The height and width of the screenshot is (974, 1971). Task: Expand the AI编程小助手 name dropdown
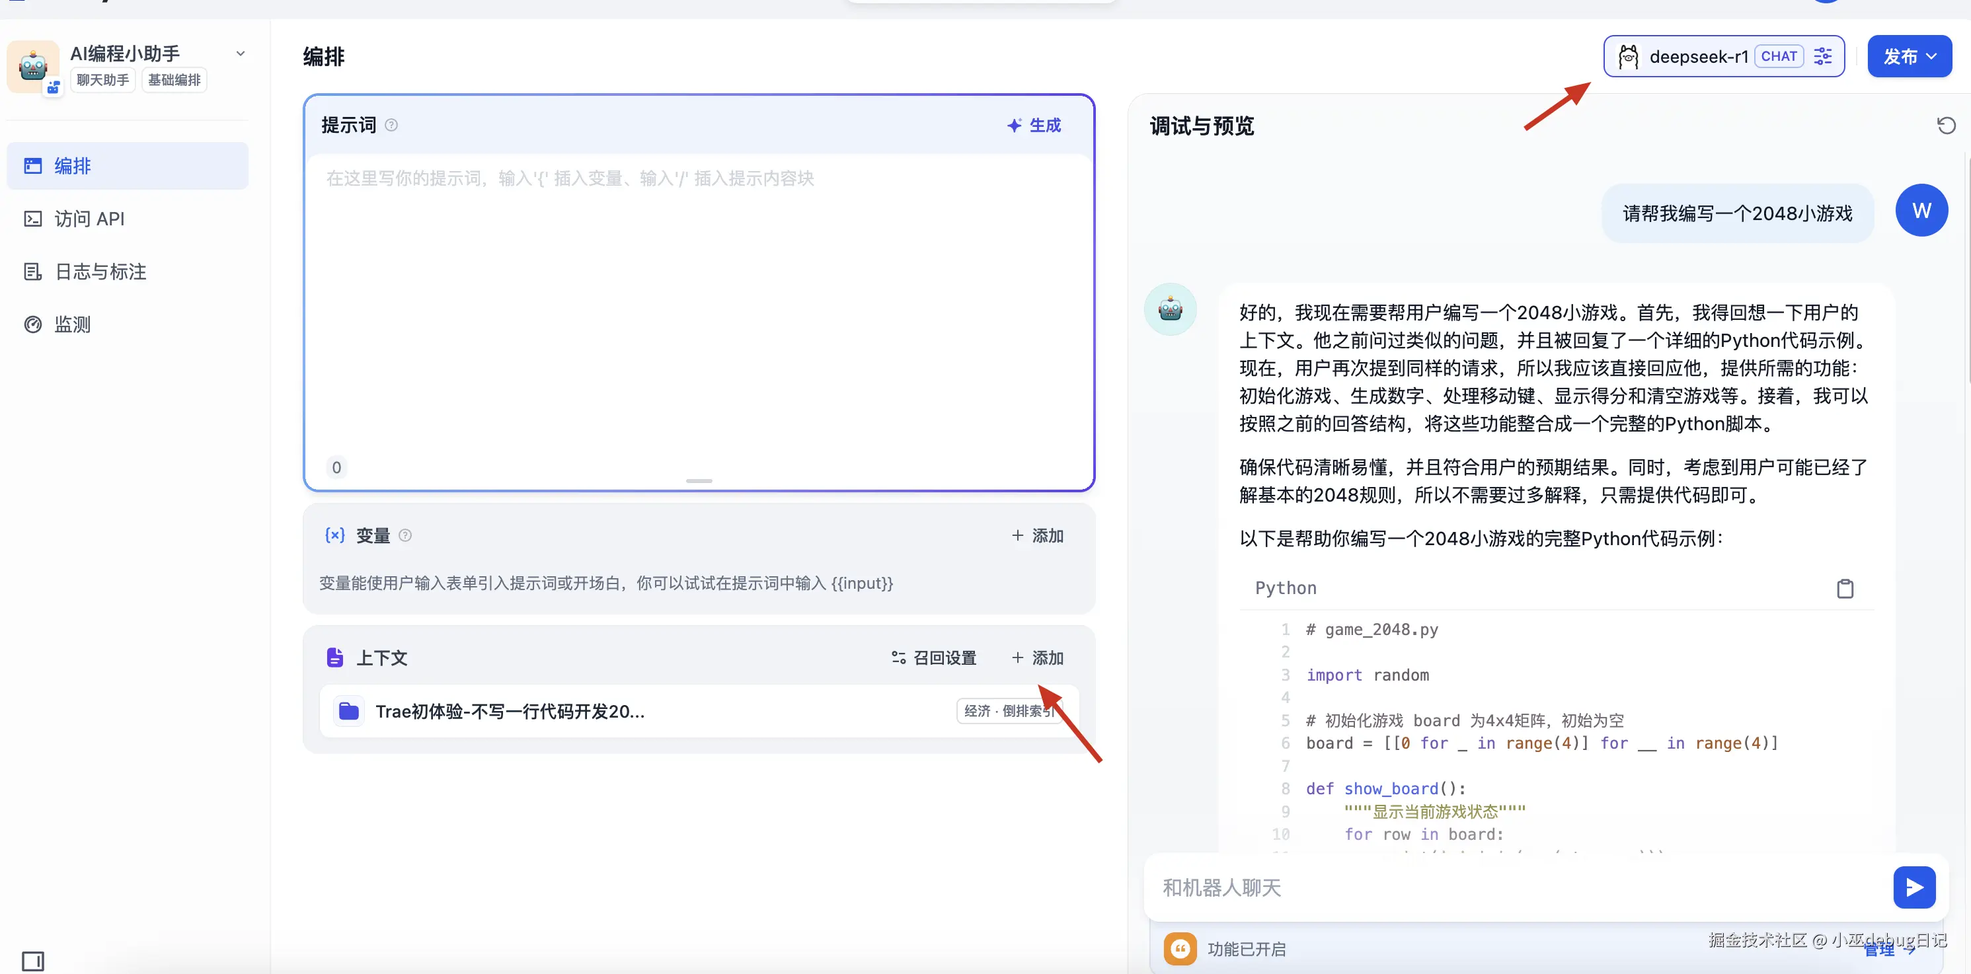pos(241,54)
